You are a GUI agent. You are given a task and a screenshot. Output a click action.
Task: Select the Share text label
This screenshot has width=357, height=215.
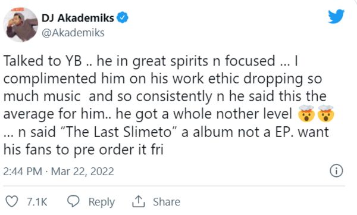point(167,202)
